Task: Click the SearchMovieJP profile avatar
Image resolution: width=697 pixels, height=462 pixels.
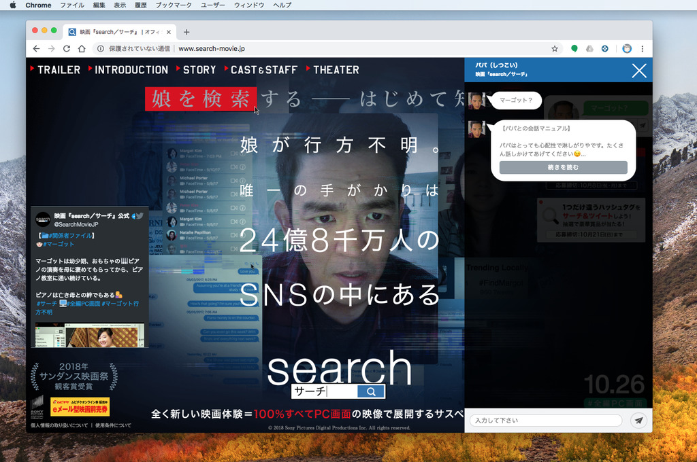Action: click(x=43, y=219)
